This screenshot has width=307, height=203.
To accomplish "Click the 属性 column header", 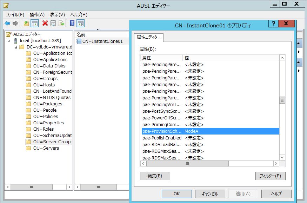I will point(161,58).
